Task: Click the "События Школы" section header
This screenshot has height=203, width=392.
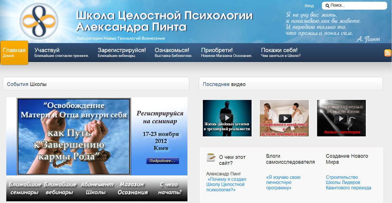Action: tap(96, 84)
